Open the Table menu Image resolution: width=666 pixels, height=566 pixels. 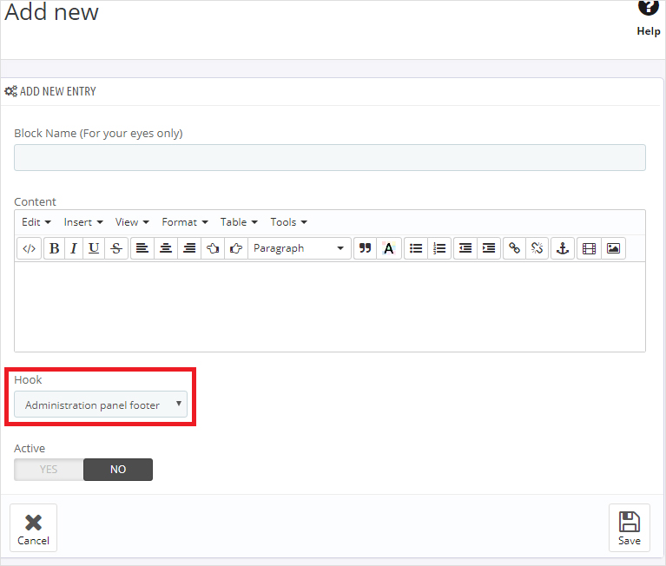click(238, 222)
